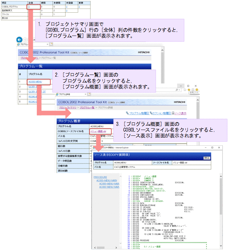Open the セクション階層図 link
This screenshot has height=250, width=228.
click(x=161, y=113)
